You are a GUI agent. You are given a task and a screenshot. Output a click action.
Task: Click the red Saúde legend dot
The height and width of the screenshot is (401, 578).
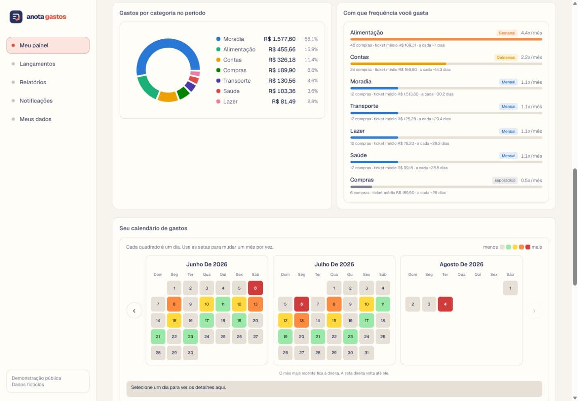[x=218, y=91]
